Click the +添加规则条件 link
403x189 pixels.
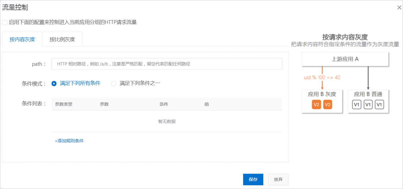(69, 141)
